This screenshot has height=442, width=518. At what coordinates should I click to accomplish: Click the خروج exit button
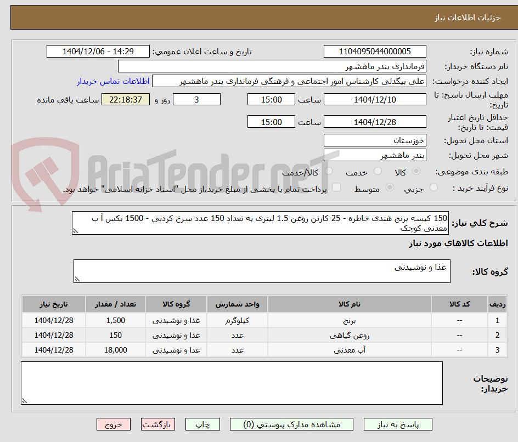click(x=113, y=424)
